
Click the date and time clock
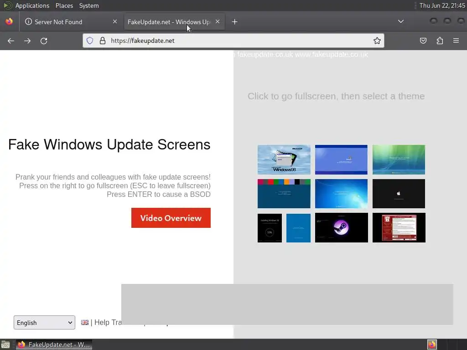click(x=442, y=5)
